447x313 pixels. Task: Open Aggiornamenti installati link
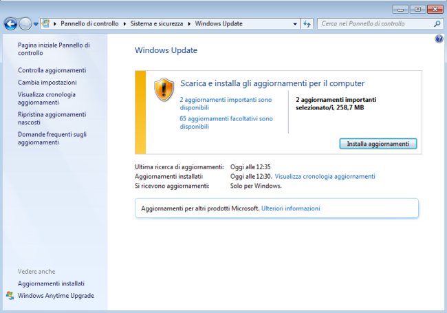point(51,283)
